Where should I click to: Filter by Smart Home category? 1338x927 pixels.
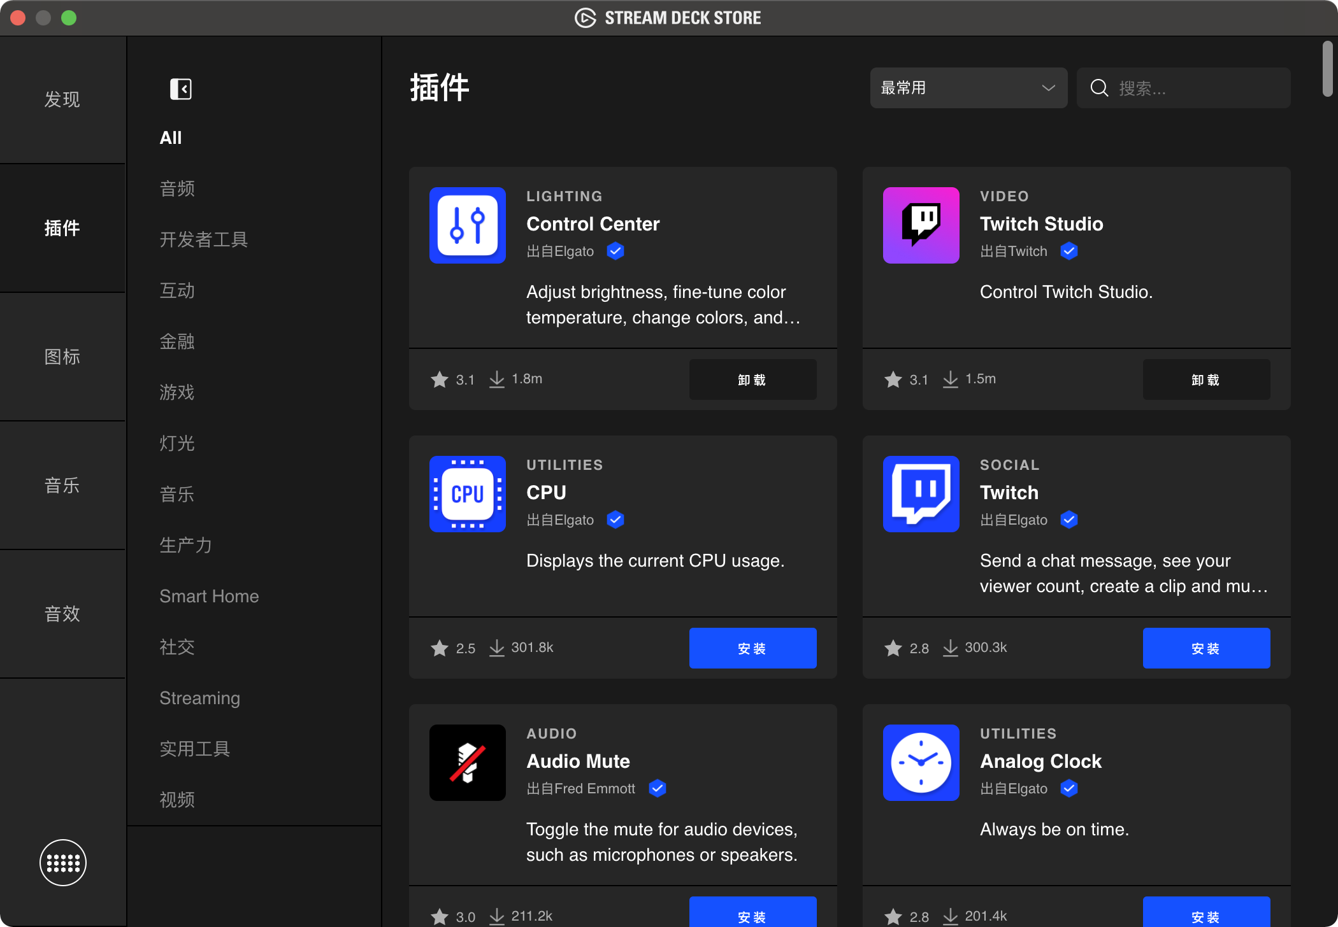point(209,596)
